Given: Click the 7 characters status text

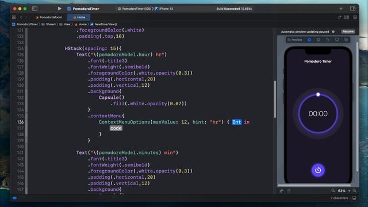Looking at the screenshot, I should click(339, 198).
